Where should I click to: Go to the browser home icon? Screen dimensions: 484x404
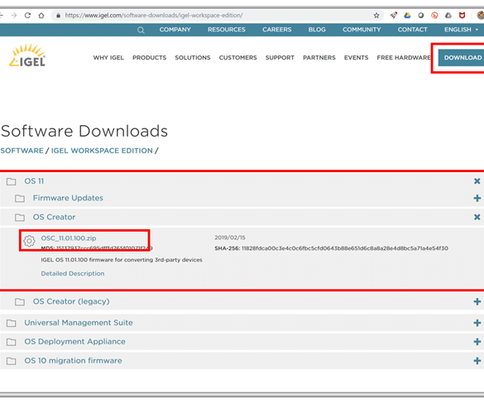point(41,15)
